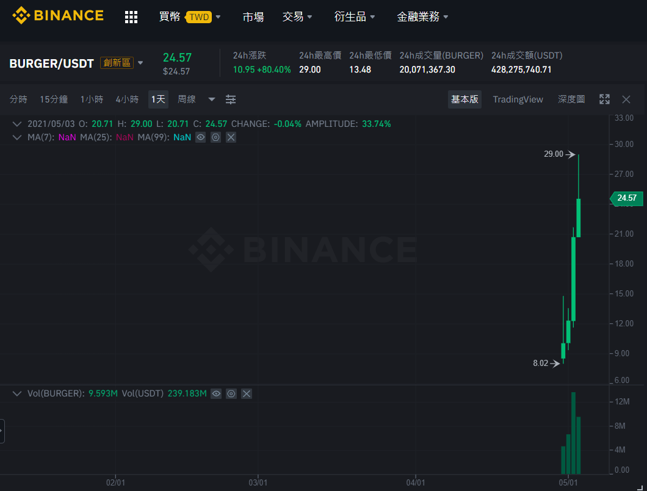Click the 創新區 tag
The image size is (647, 491).
[x=117, y=63]
